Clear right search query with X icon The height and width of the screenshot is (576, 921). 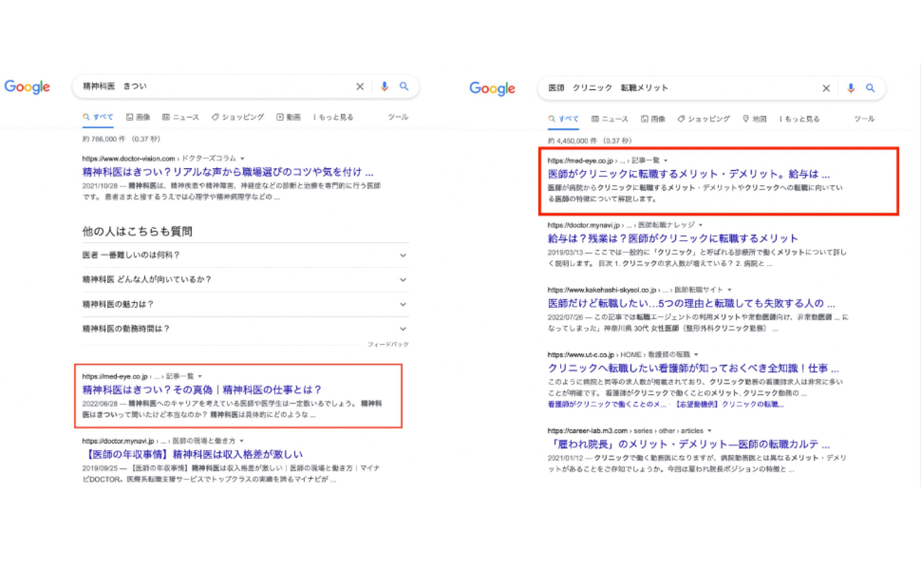tap(826, 89)
